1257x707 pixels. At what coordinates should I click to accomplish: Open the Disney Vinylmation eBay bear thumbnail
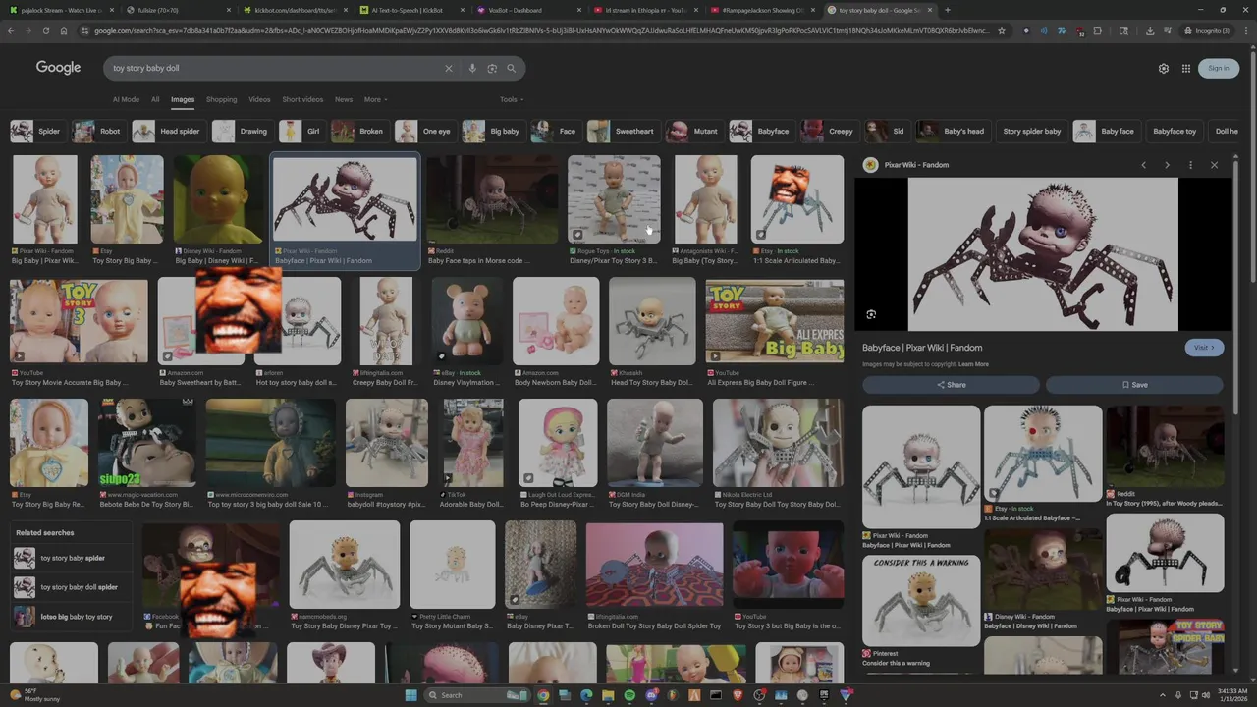(466, 321)
